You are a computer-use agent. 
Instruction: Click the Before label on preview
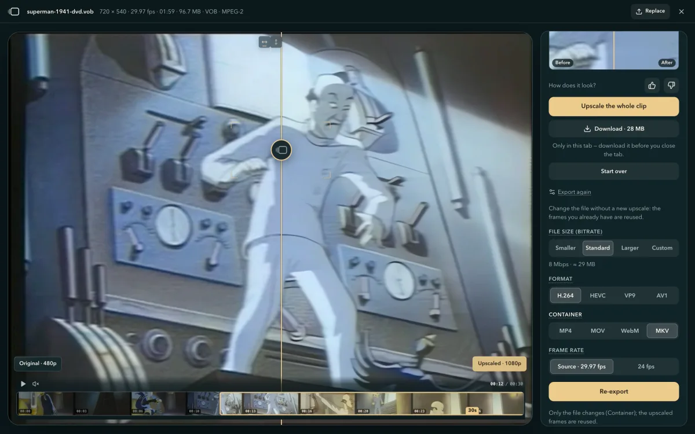(562, 62)
